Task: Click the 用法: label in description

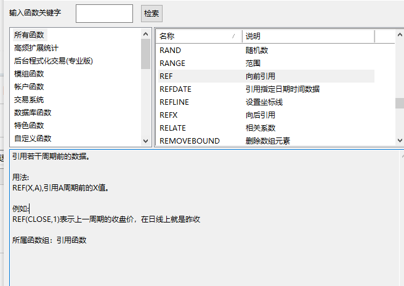Action: click(x=20, y=177)
